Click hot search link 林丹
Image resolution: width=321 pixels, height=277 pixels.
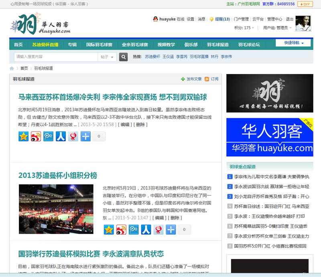coord(215,57)
